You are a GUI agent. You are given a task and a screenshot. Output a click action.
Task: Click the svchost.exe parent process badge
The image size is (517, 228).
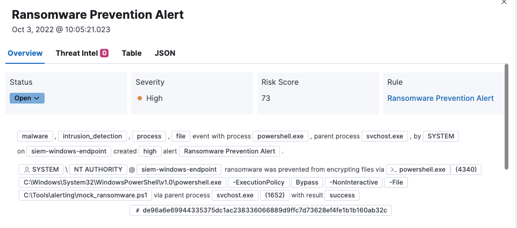[383, 136]
